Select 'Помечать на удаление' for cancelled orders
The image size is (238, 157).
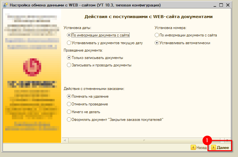[x=69, y=96]
